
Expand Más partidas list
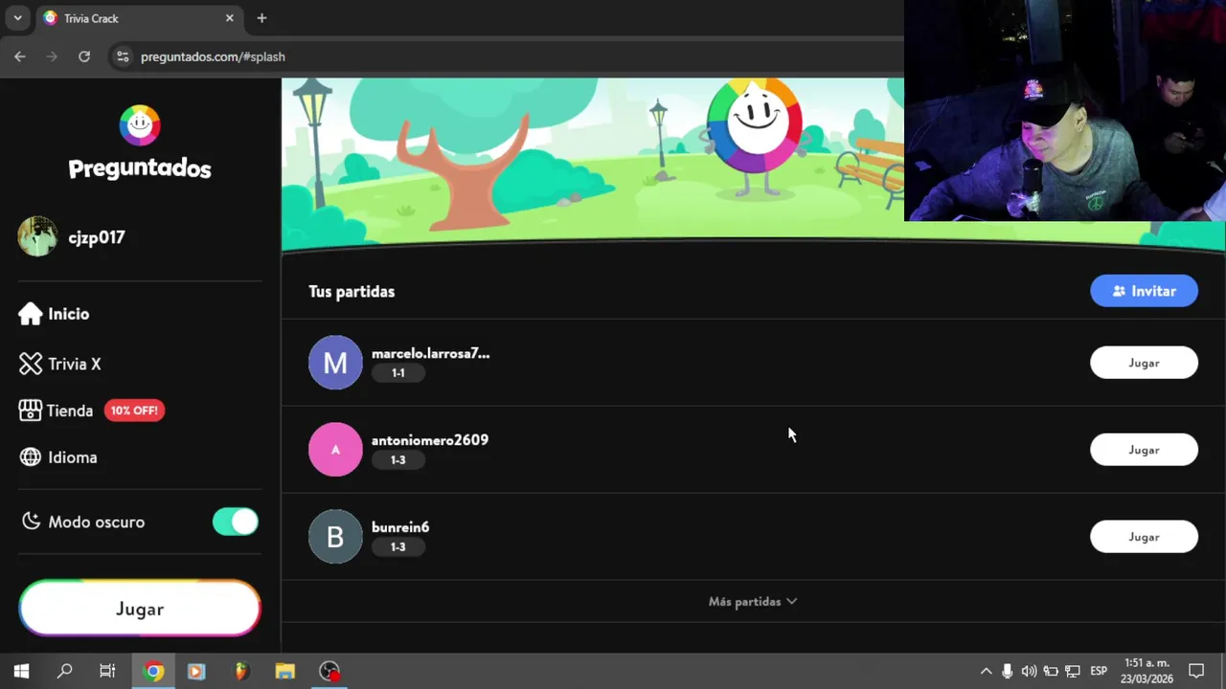click(752, 601)
